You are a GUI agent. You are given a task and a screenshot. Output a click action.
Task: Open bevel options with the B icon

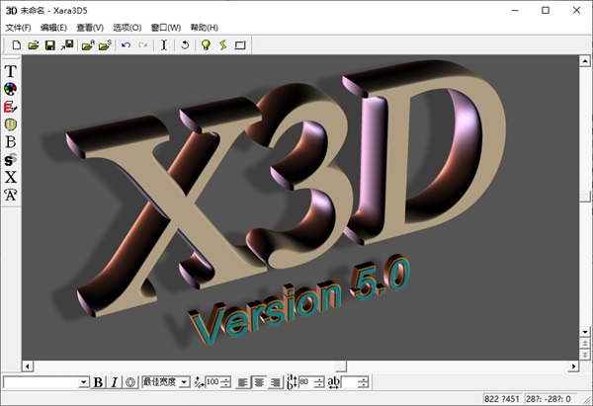11,142
